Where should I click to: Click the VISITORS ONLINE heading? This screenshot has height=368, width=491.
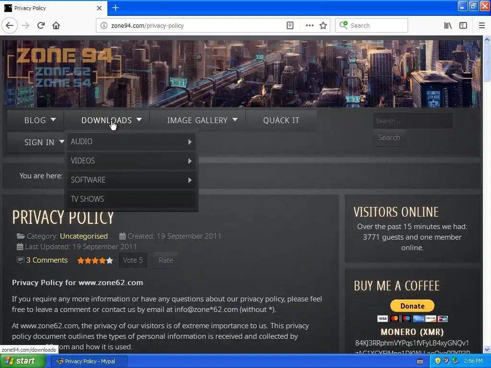396,212
